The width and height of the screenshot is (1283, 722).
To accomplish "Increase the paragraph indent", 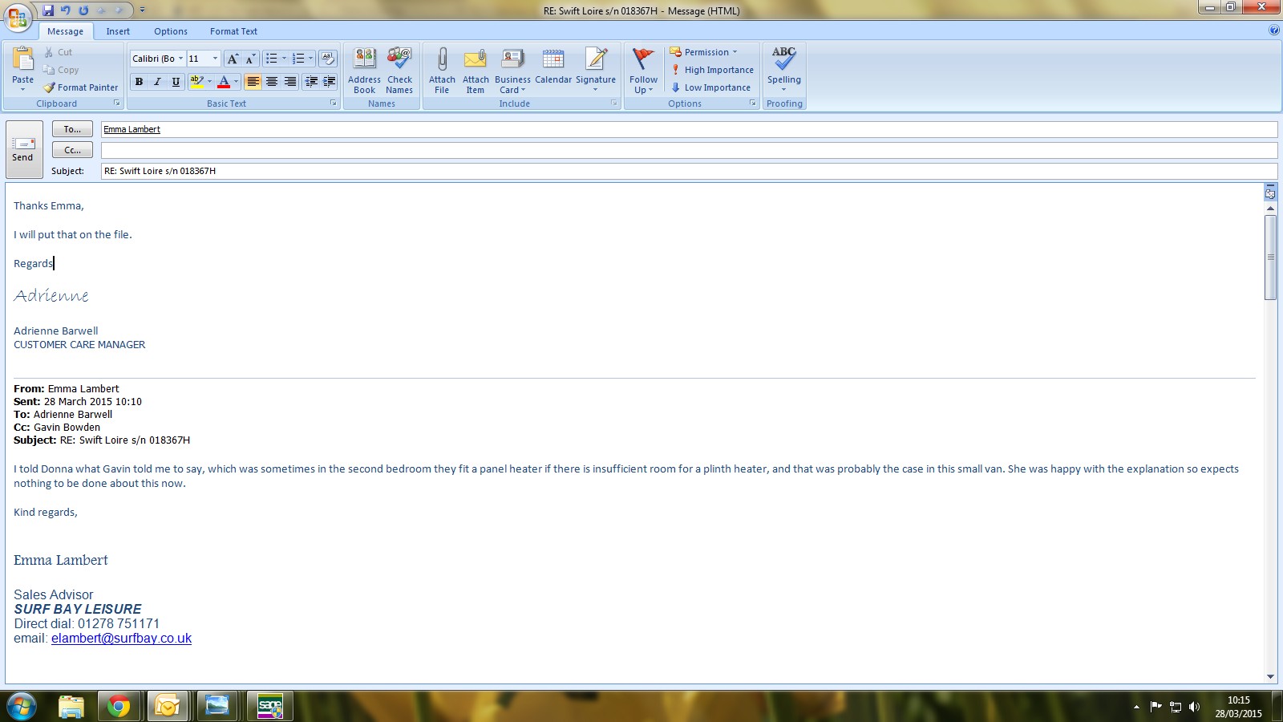I will [329, 82].
